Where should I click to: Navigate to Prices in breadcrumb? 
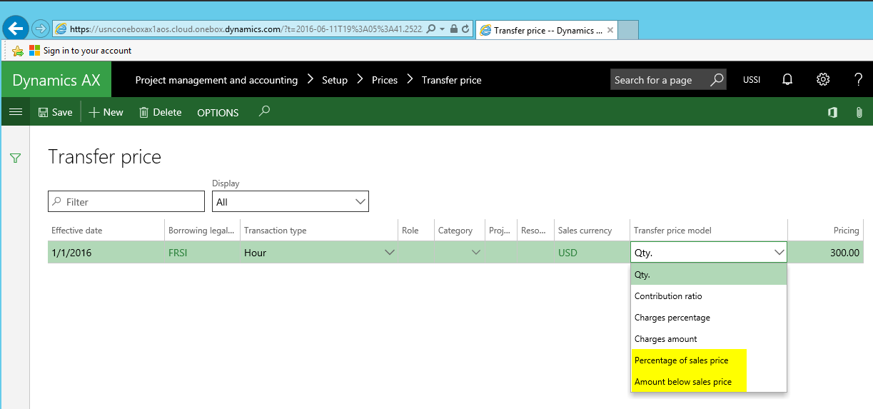point(384,80)
